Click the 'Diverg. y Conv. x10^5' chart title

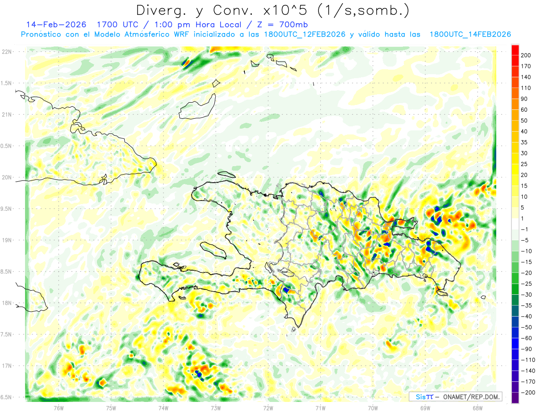[x=272, y=10]
